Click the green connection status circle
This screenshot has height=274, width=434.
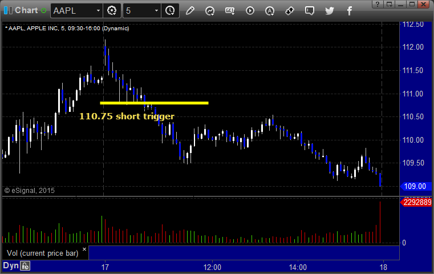pyautogui.click(x=43, y=10)
